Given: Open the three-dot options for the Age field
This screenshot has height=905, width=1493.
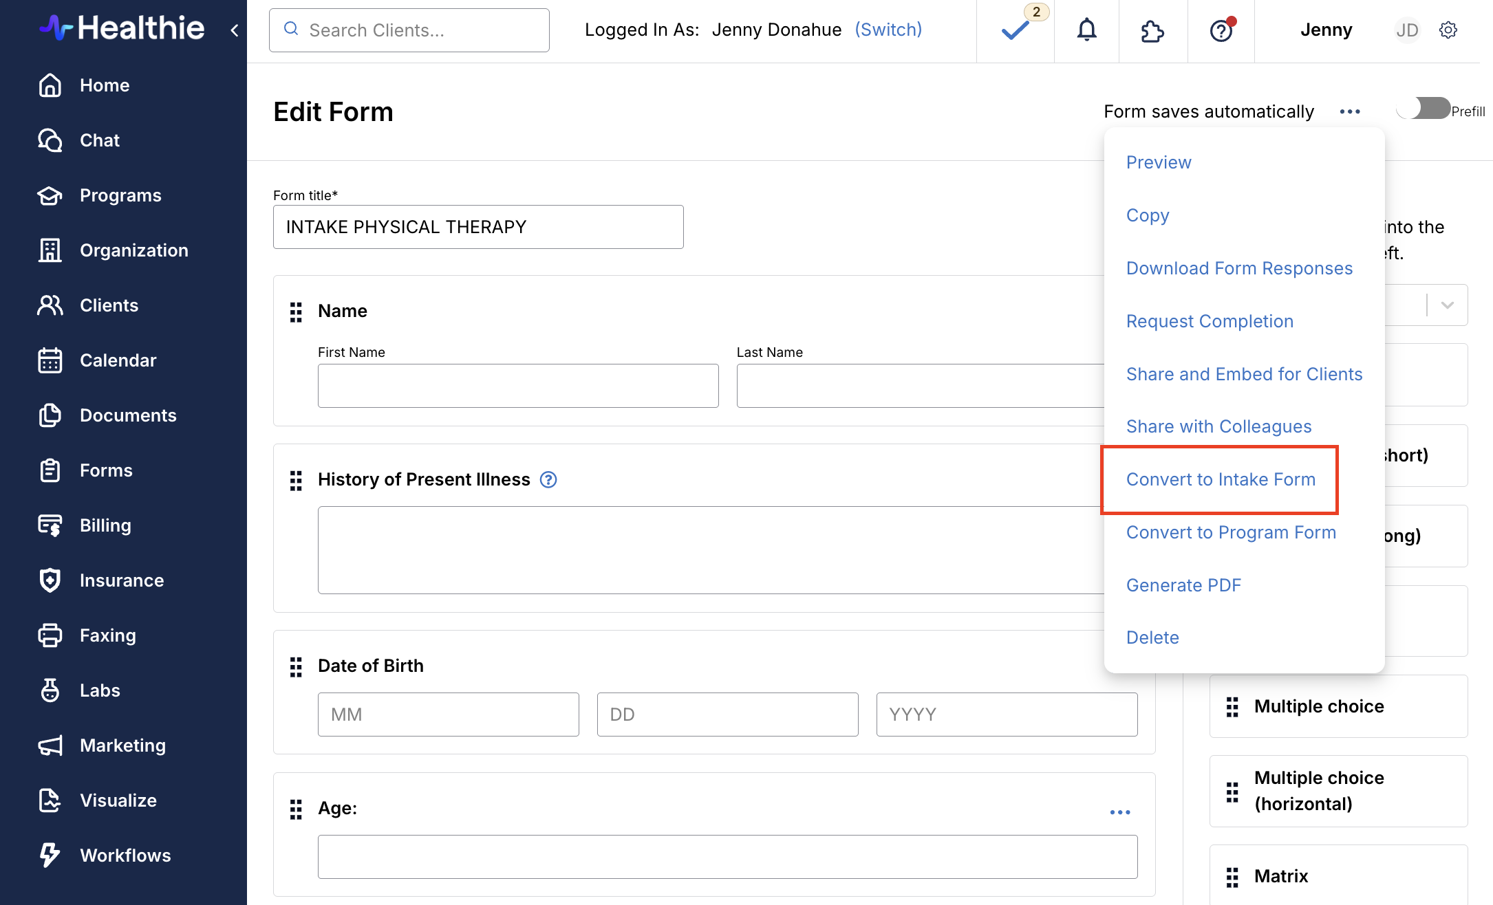Looking at the screenshot, I should coord(1119,812).
